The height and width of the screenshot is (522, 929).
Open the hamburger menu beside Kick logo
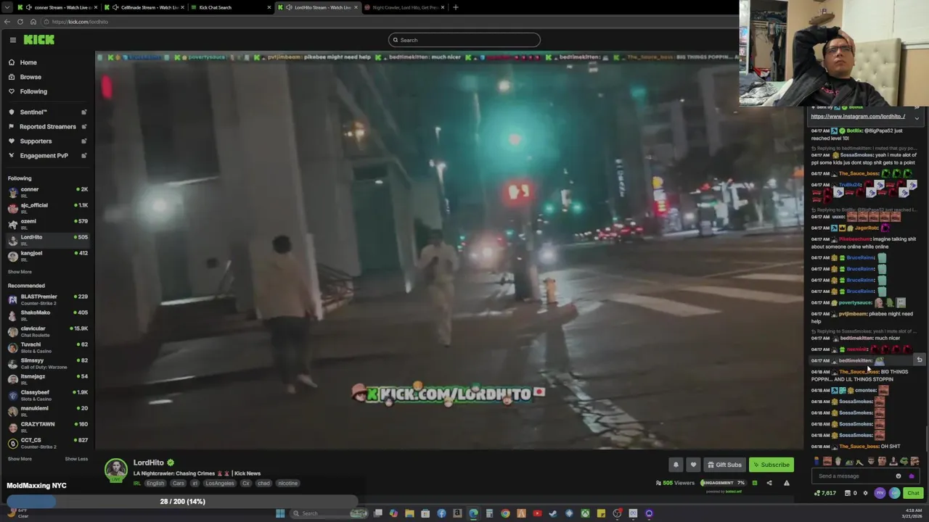click(12, 40)
